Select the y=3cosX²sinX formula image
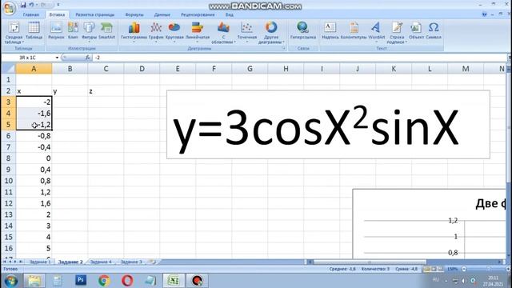Viewport: 512px width, 288px height. point(328,125)
